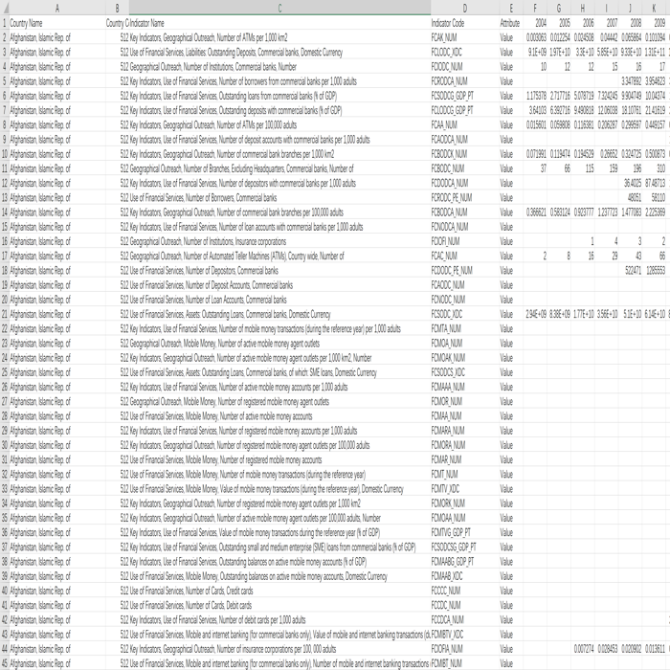The width and height of the screenshot is (670, 670).
Task: Click the FCMTV_XDC code cell
Action: pyautogui.click(x=464, y=489)
